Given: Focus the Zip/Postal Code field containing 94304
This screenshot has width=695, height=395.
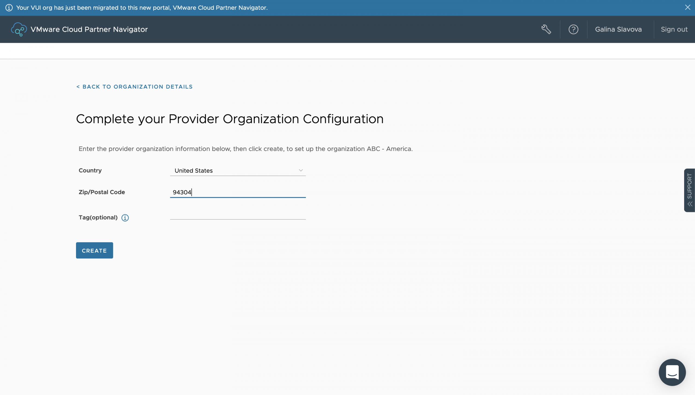Looking at the screenshot, I should [x=237, y=192].
